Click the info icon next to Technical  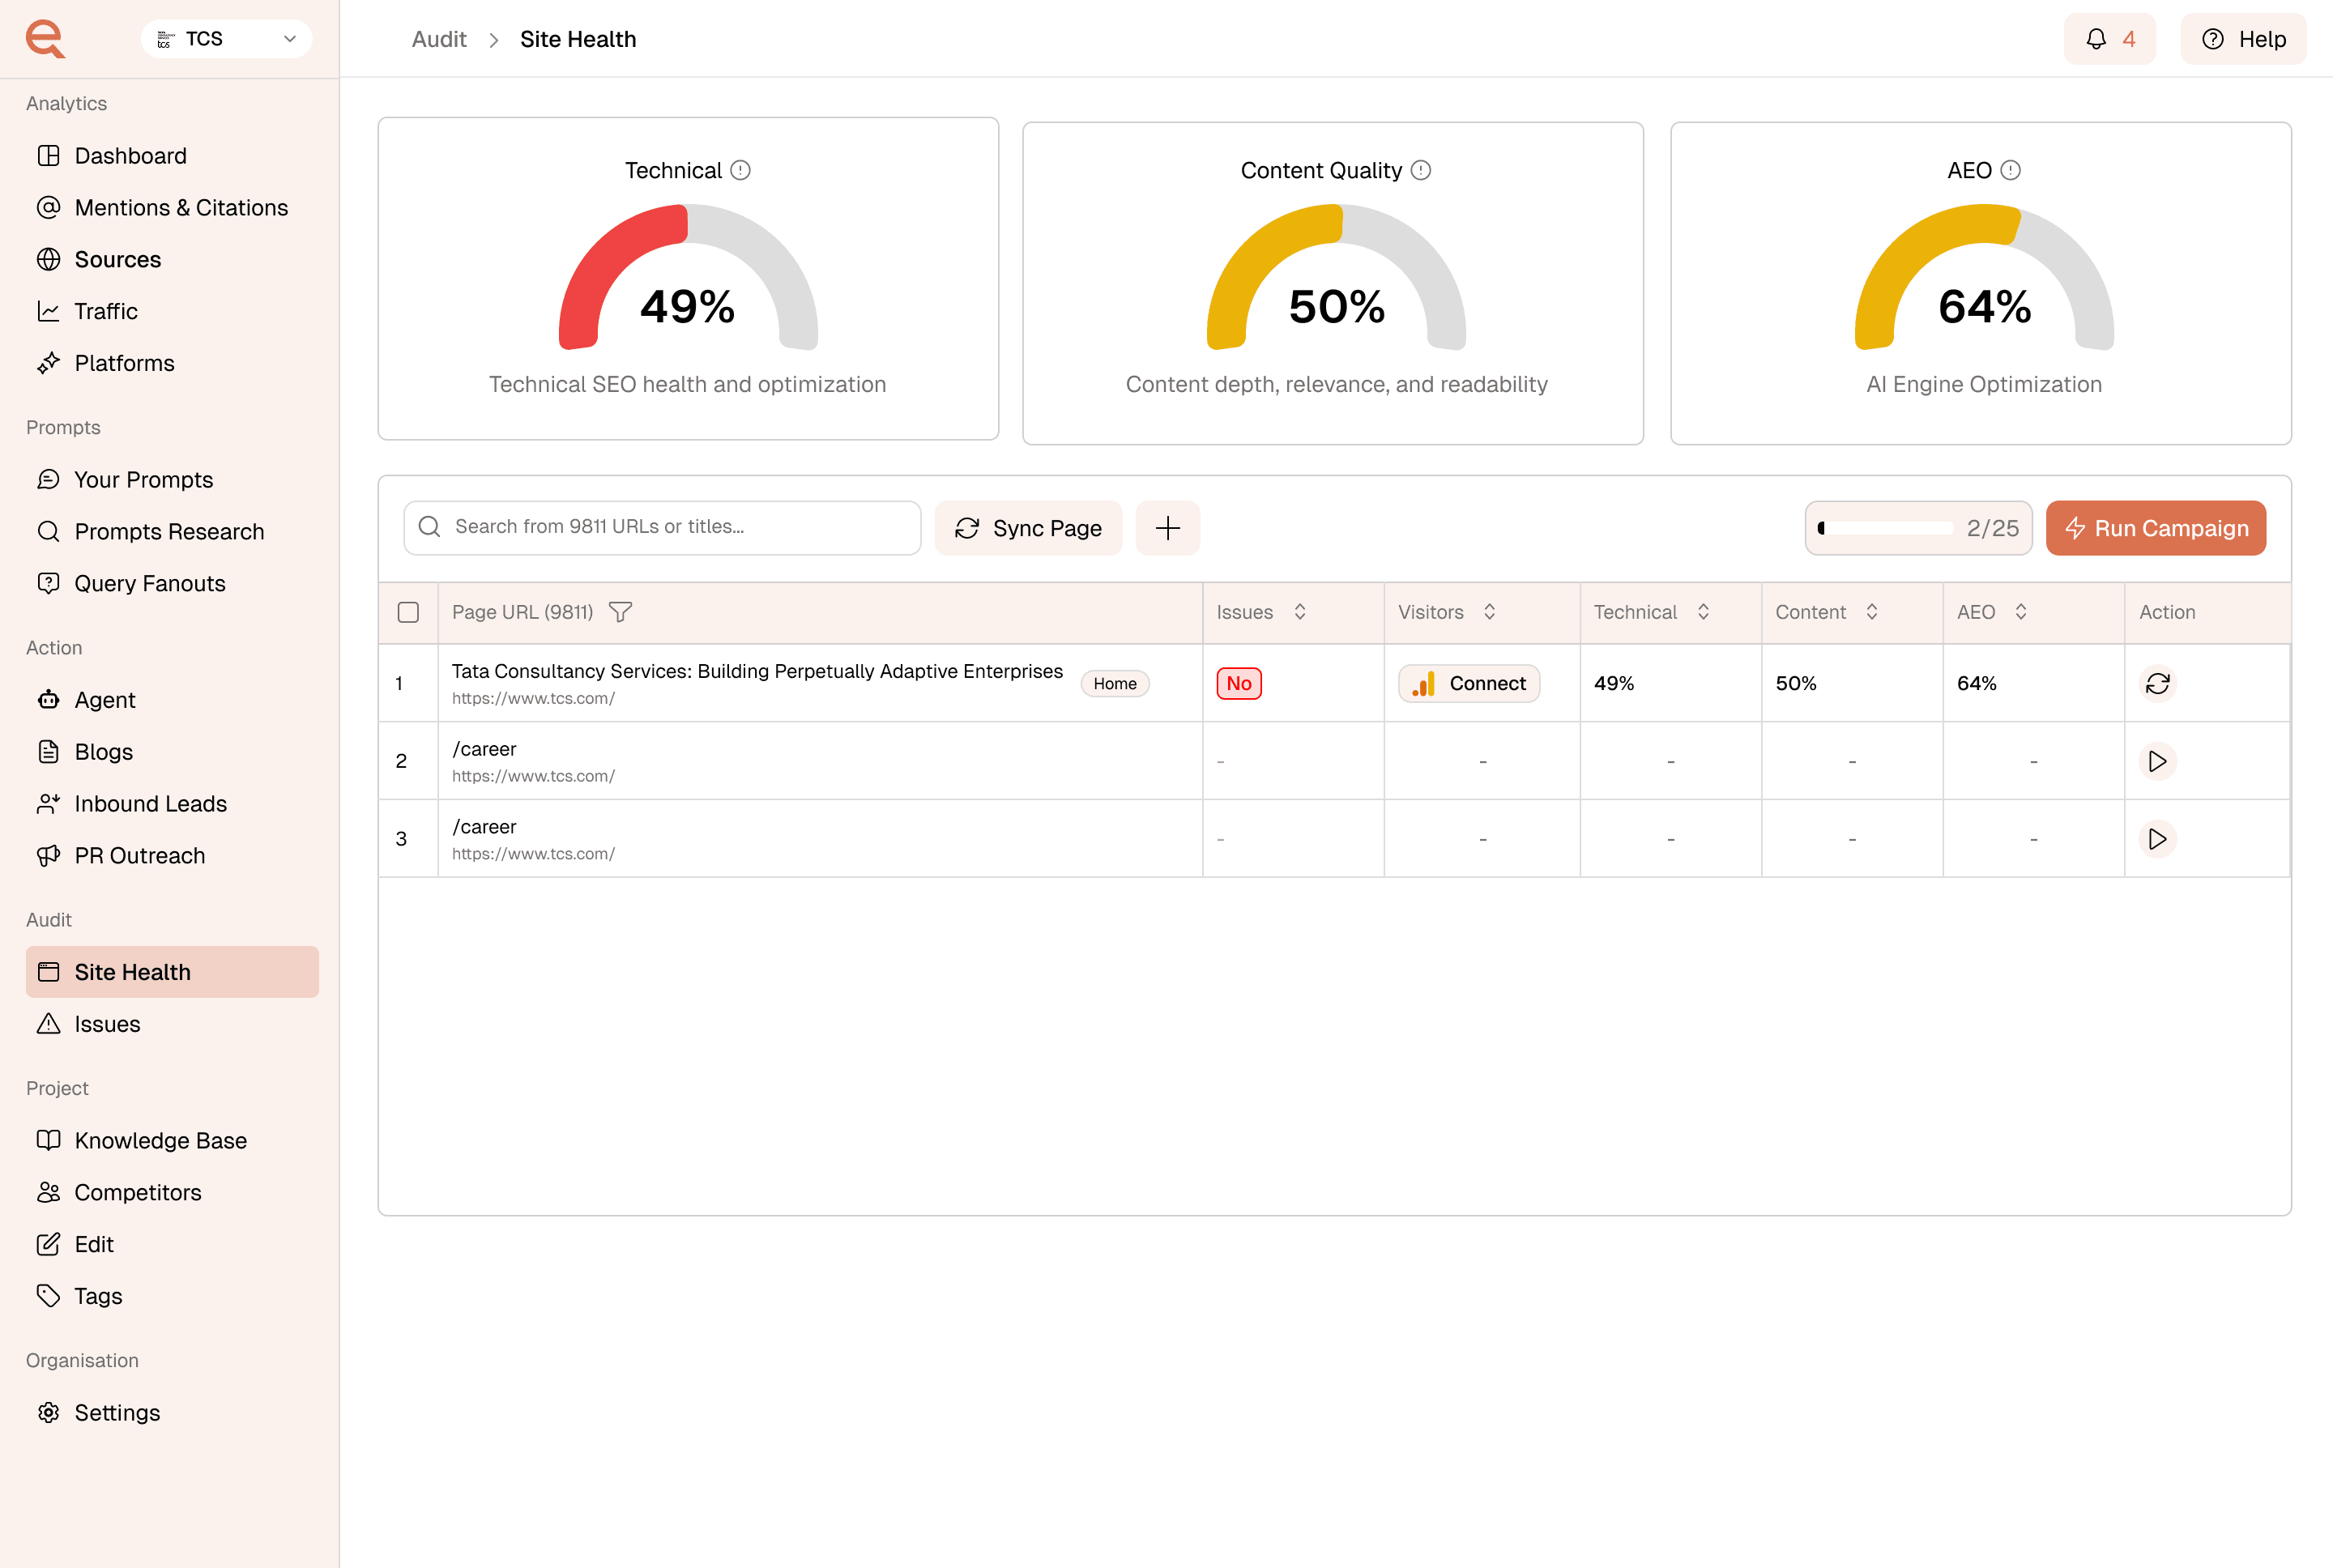(740, 170)
